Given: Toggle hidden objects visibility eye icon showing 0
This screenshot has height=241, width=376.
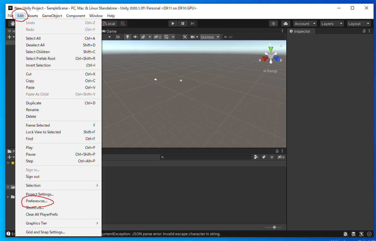Looking at the screenshot, I should click(x=157, y=37).
